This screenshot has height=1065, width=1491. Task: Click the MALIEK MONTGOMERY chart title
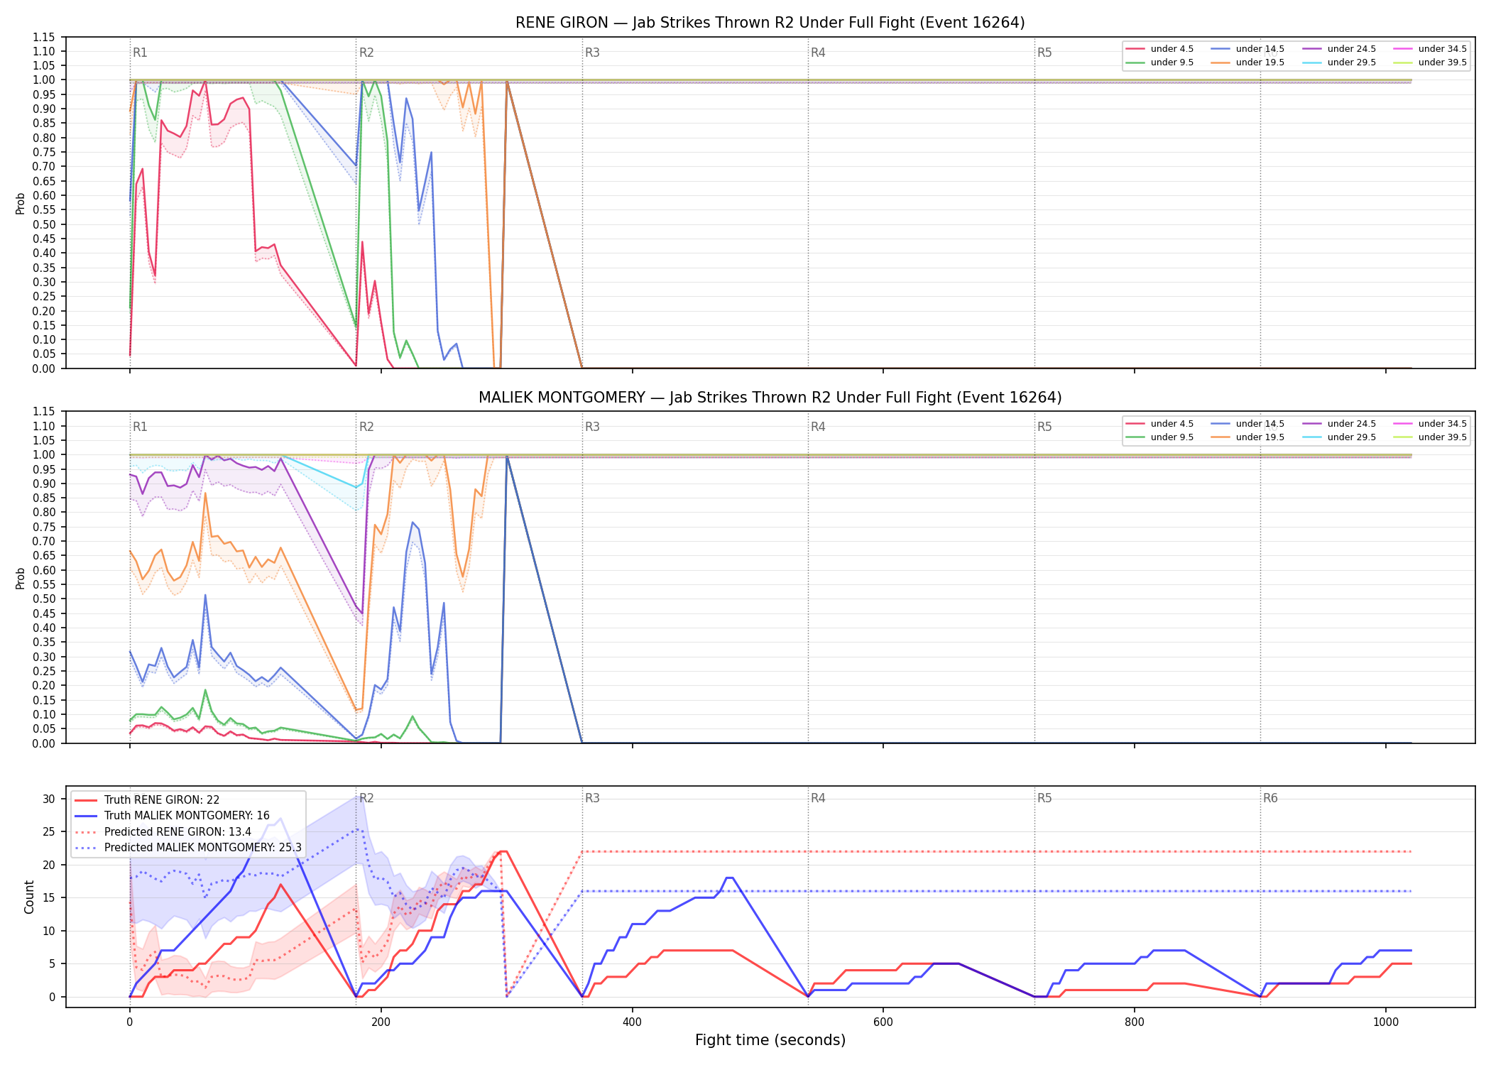coord(770,398)
